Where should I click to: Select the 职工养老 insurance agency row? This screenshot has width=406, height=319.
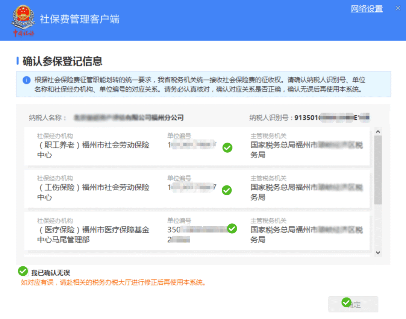point(197,146)
